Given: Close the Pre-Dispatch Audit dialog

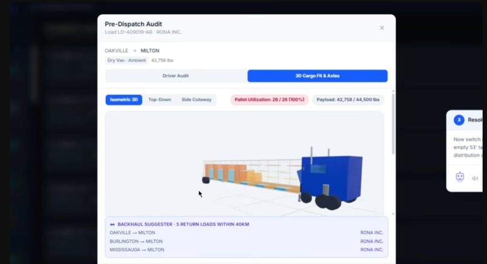Looking at the screenshot, I should (382, 28).
